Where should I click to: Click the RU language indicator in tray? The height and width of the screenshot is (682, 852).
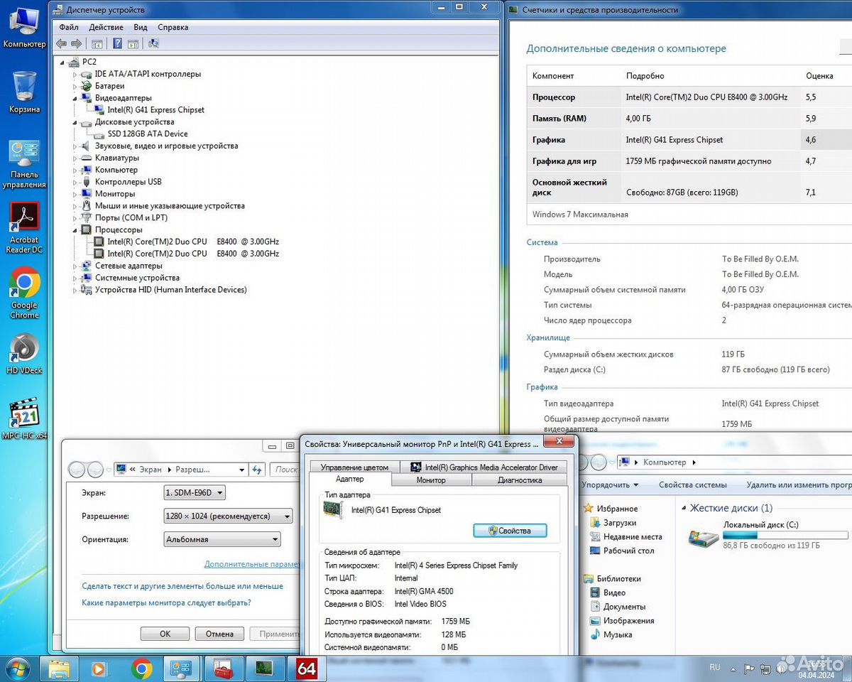pyautogui.click(x=715, y=667)
